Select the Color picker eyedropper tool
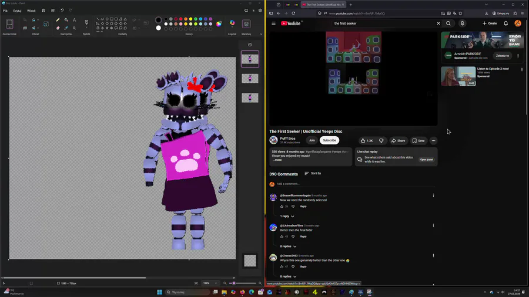 tap(66, 28)
